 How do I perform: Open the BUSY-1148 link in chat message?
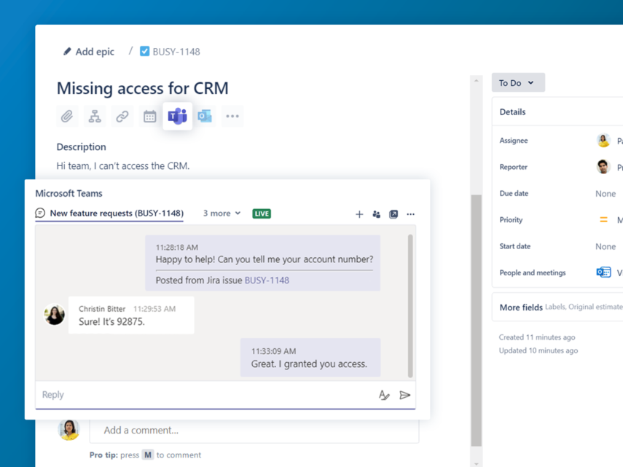(x=267, y=280)
